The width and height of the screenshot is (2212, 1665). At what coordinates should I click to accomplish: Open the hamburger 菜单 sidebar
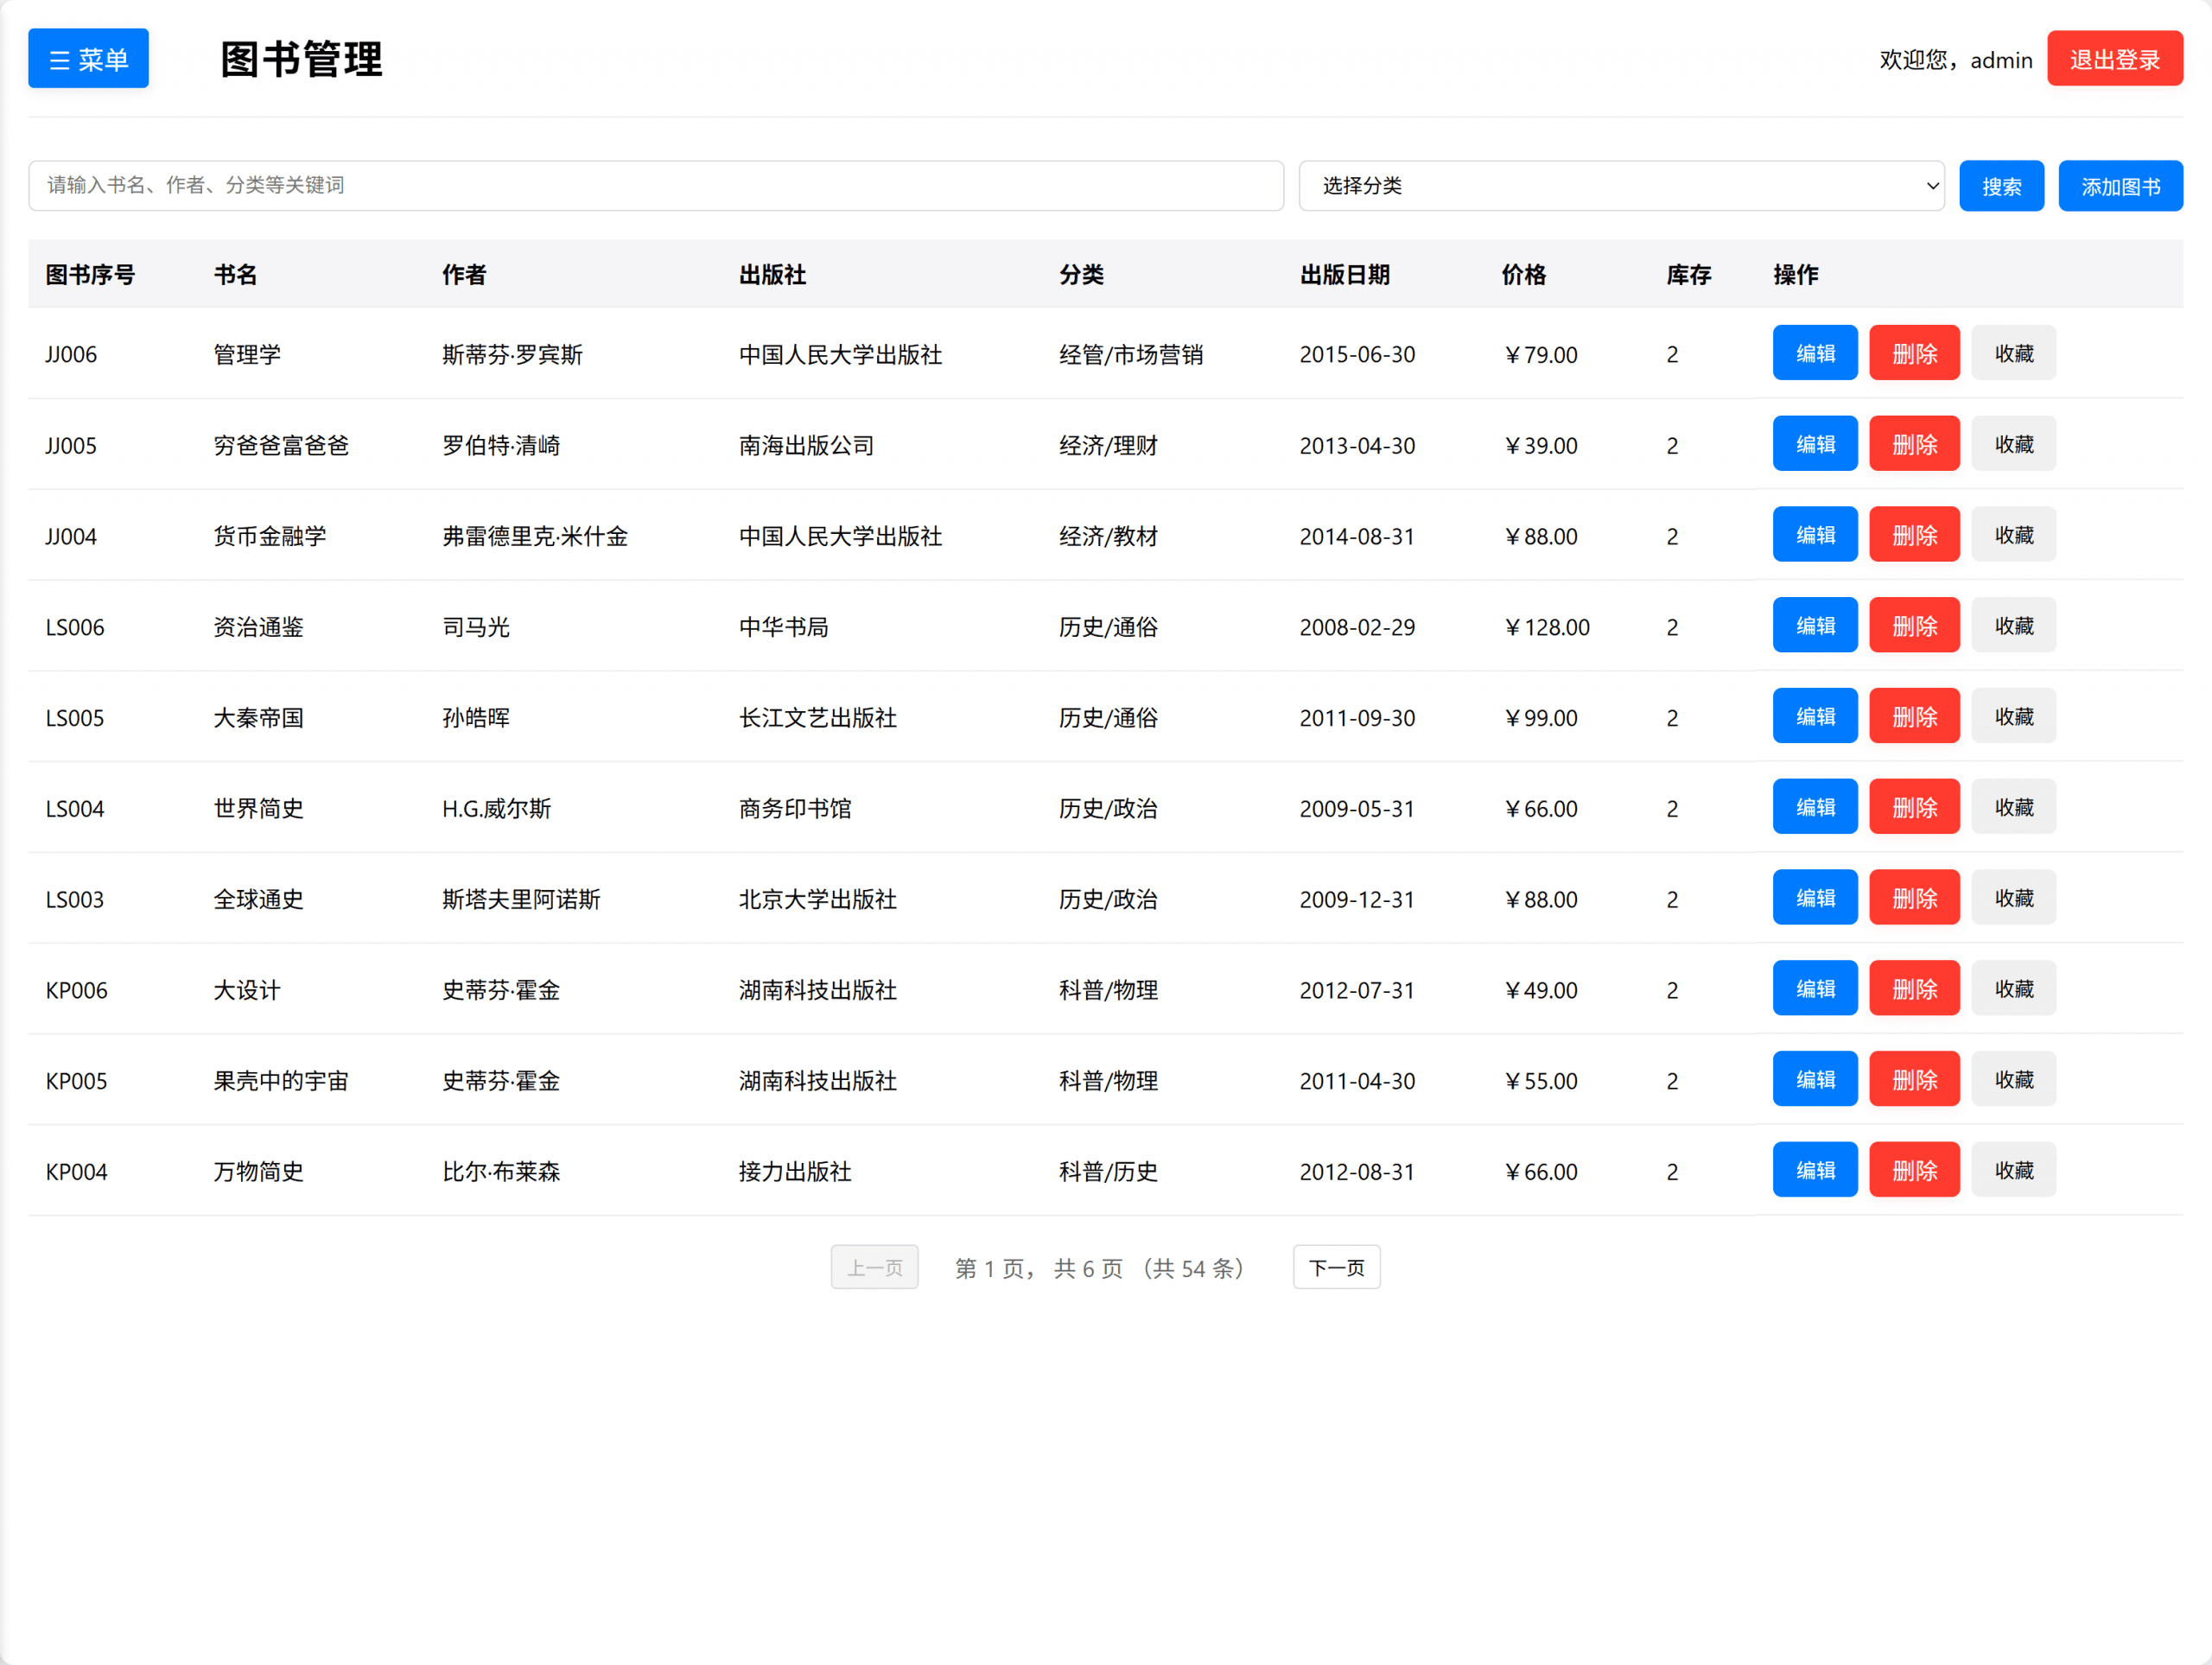88,58
